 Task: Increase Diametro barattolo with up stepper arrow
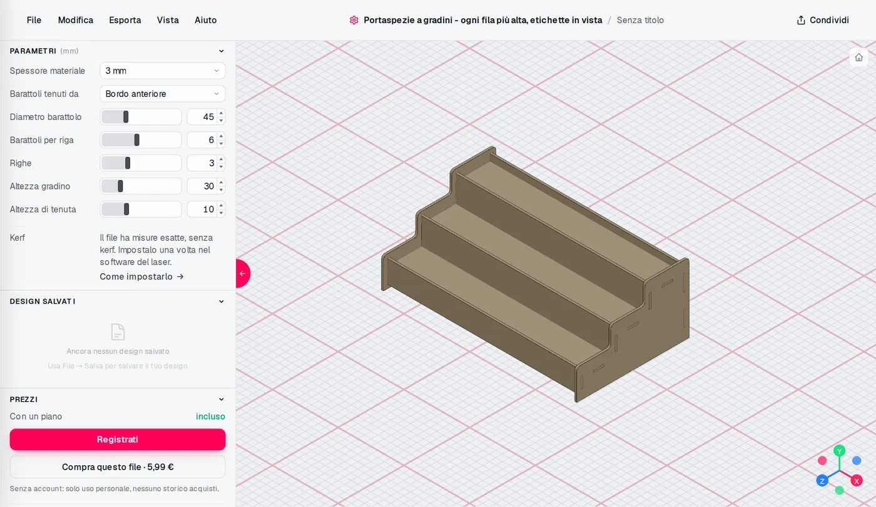221,114
